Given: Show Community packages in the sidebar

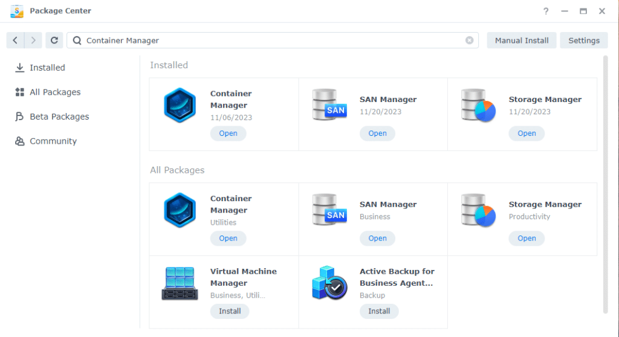Looking at the screenshot, I should 53,141.
